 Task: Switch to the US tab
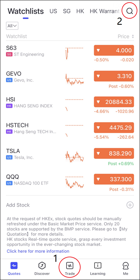pos(53,11)
